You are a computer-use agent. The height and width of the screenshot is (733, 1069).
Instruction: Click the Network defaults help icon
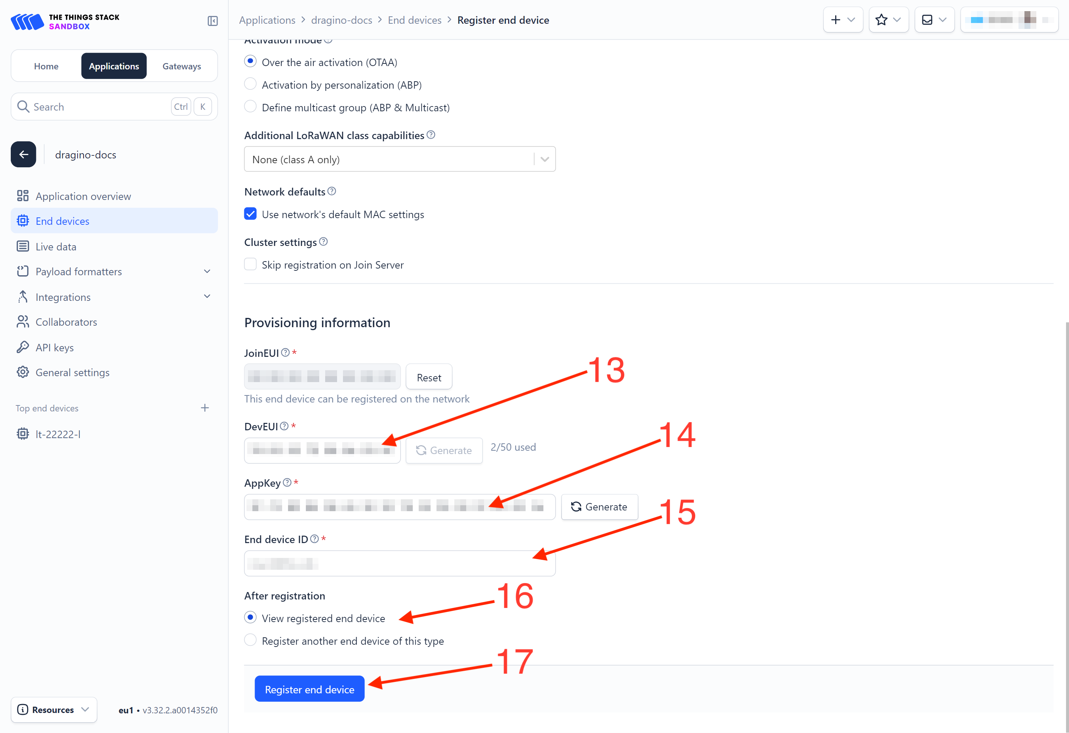point(331,191)
